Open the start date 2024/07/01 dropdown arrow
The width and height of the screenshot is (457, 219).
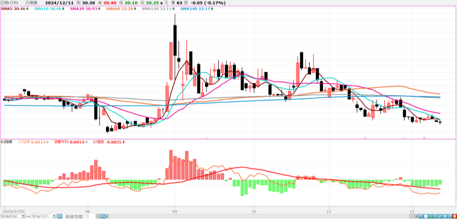23,216
